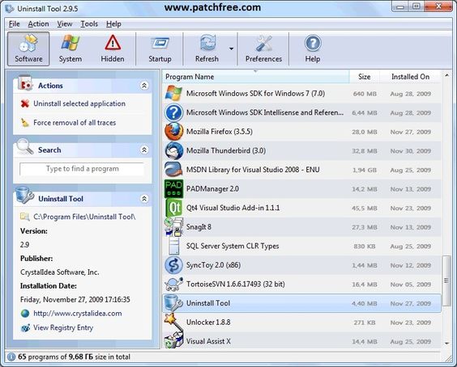Click the registry entry icon
The image size is (457, 367).
click(25, 328)
